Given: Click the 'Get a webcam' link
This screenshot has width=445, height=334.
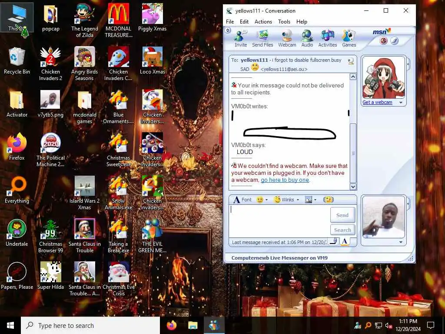Looking at the screenshot, I should tap(377, 103).
